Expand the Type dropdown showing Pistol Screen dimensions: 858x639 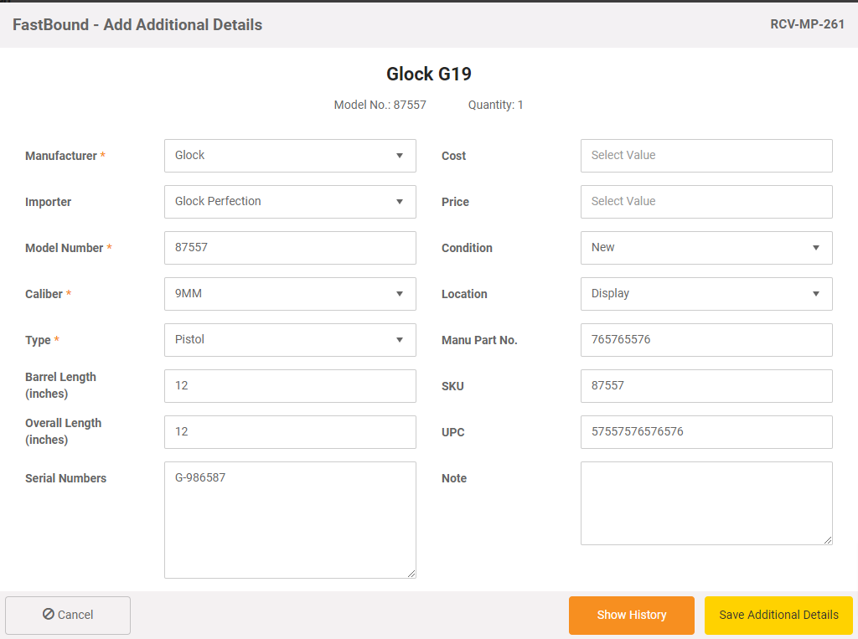point(290,340)
